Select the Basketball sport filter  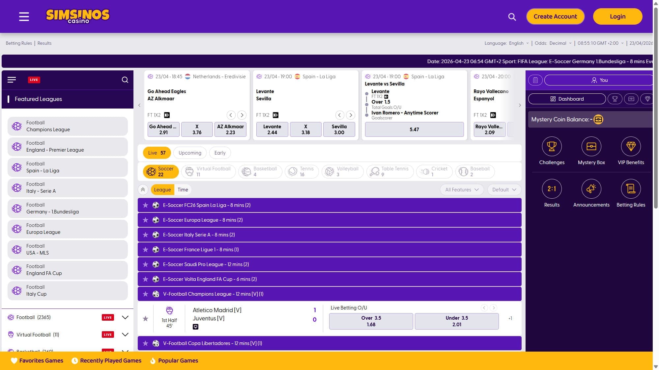tap(260, 172)
